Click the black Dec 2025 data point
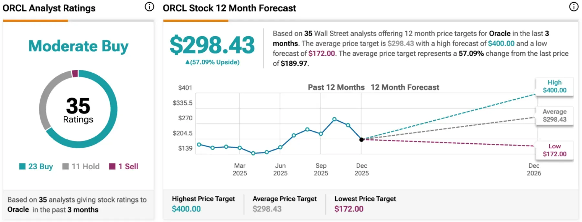The image size is (582, 222). [361, 140]
